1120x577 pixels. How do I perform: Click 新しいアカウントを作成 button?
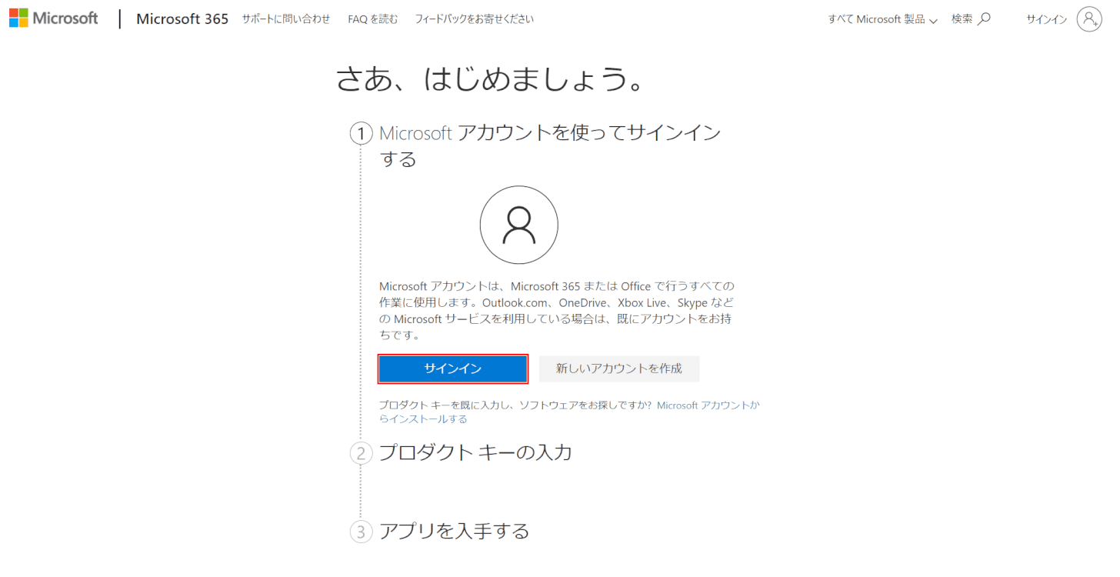pos(619,369)
